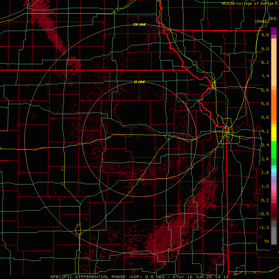Click the 6.6 legend value

point(265,90)
